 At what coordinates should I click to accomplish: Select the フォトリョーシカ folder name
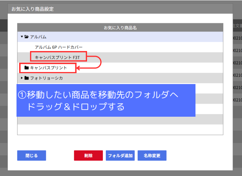click(46, 78)
